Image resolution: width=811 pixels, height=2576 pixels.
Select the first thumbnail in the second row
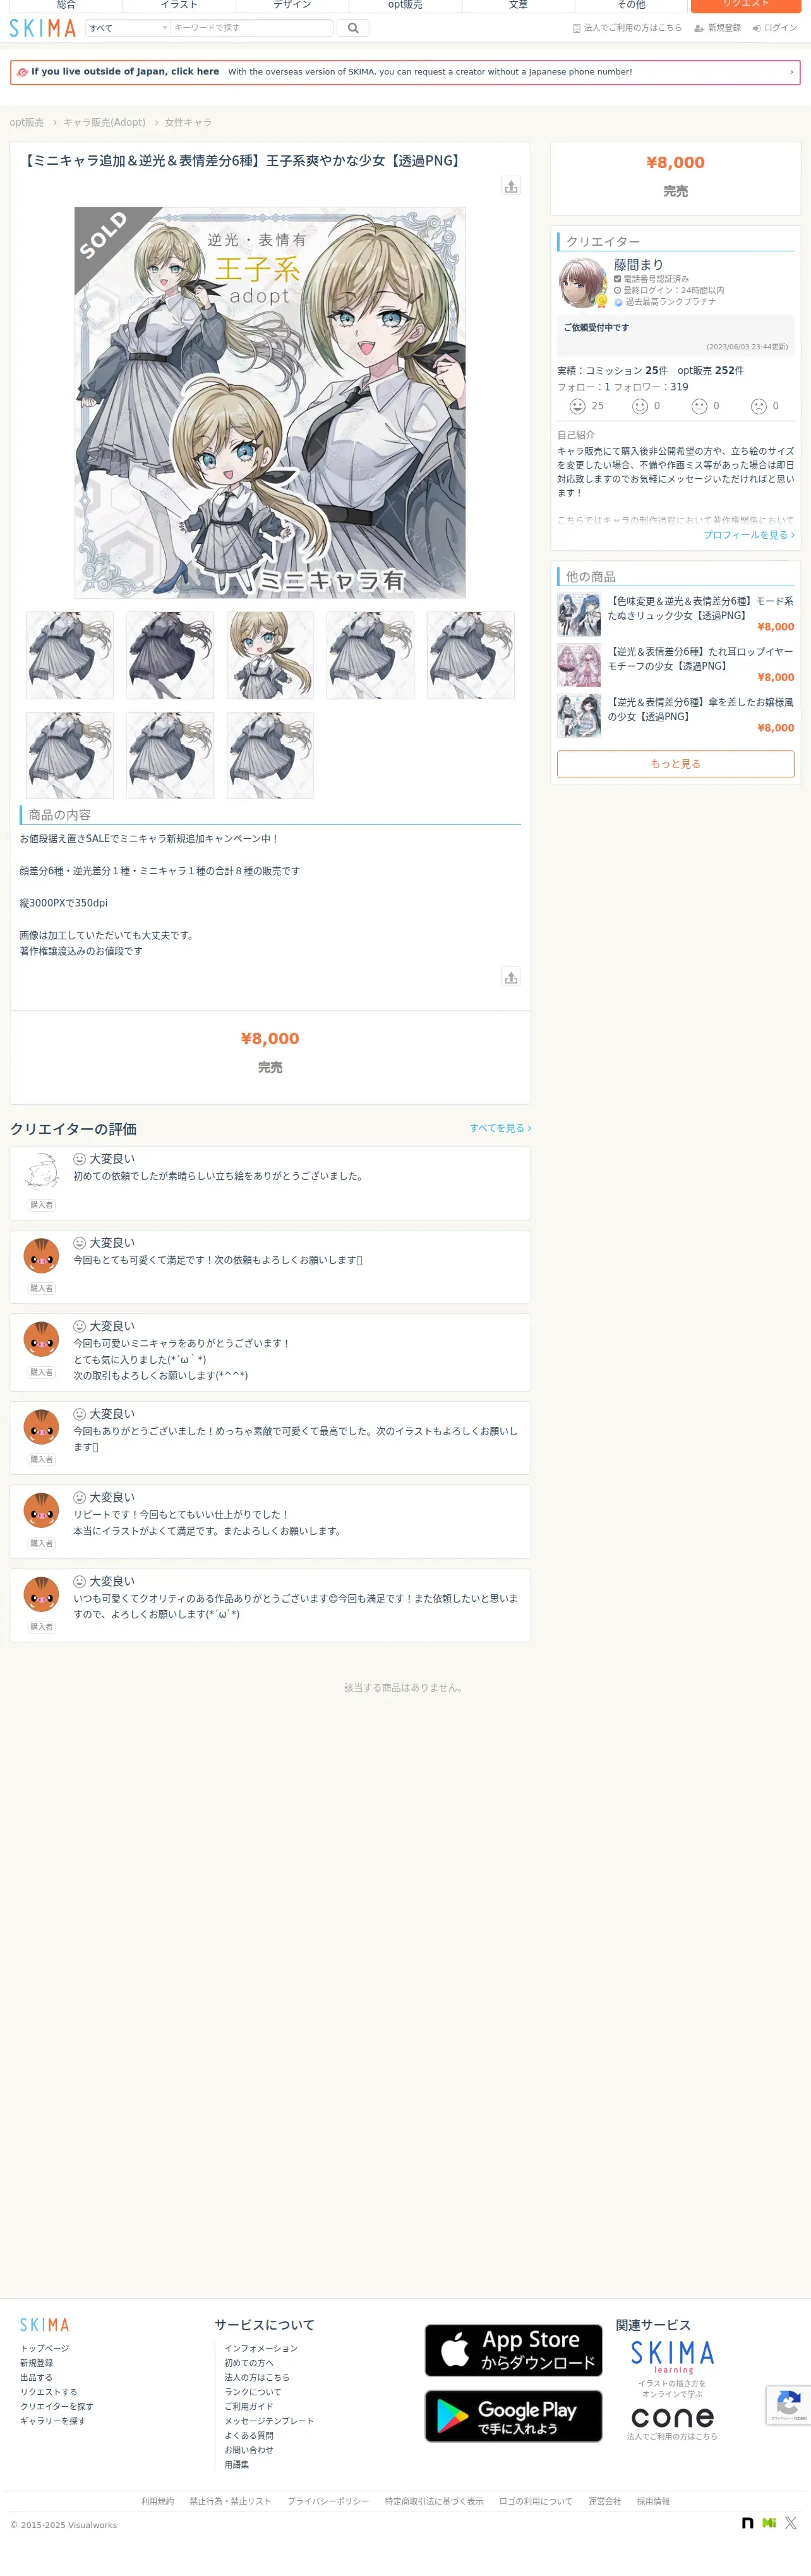point(70,755)
